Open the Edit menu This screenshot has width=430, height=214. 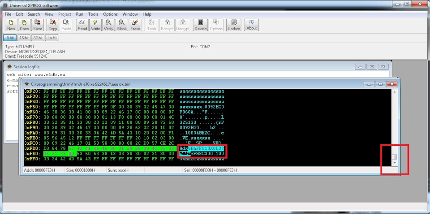click(19, 14)
